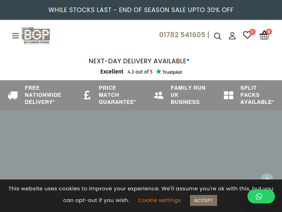Click Free Nationwide Delivery text
The height and width of the screenshot is (212, 282).
(43, 95)
